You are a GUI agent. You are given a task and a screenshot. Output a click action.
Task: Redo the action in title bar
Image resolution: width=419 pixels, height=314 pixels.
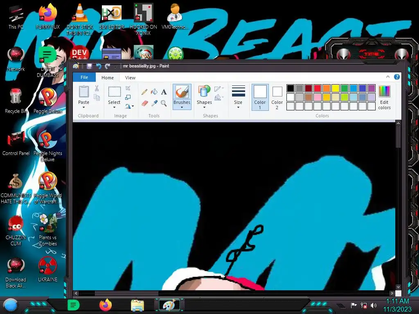(108, 66)
